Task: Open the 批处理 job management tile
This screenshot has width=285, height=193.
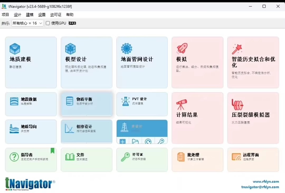Action: coord(198,160)
